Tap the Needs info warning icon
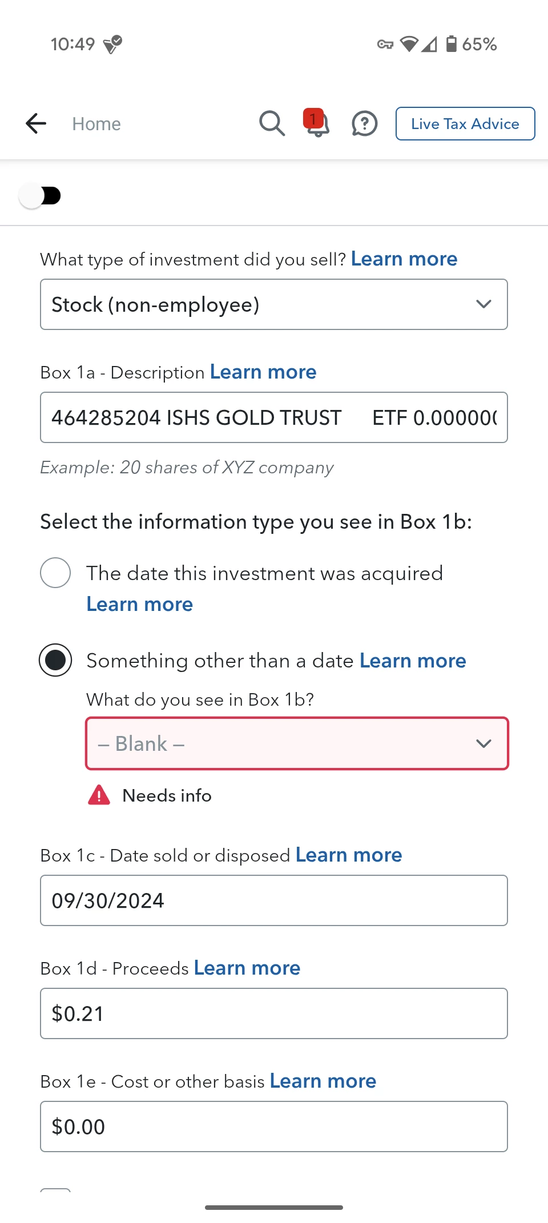548x1223 pixels. pos(99,795)
